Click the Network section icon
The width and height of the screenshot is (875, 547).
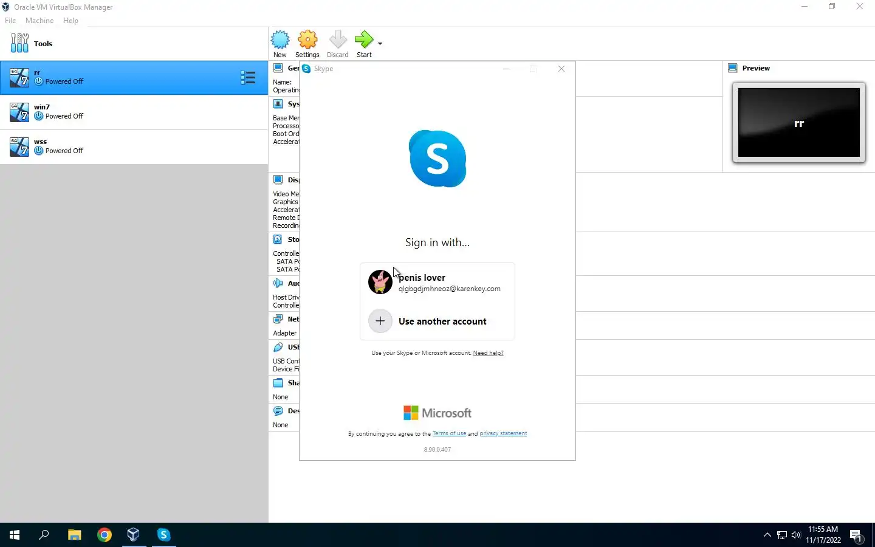[x=278, y=319]
